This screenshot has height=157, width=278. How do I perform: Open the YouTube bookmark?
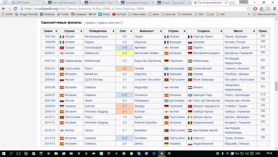119,14
